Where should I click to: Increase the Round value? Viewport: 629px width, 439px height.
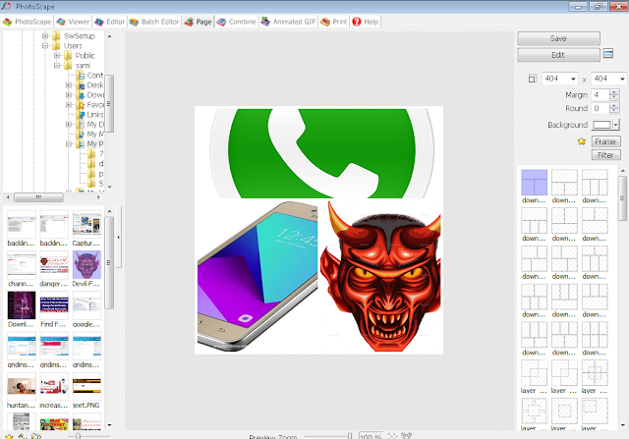pos(613,105)
